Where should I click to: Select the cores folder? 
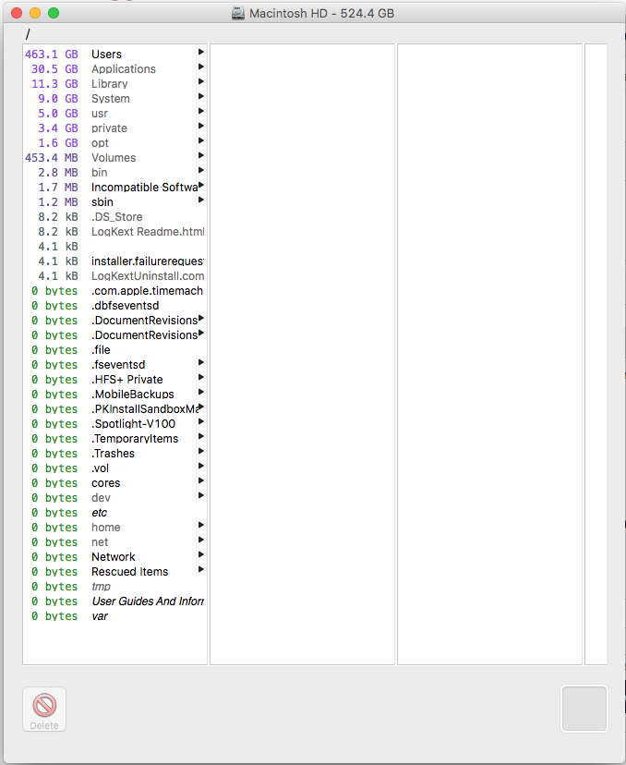click(x=106, y=483)
